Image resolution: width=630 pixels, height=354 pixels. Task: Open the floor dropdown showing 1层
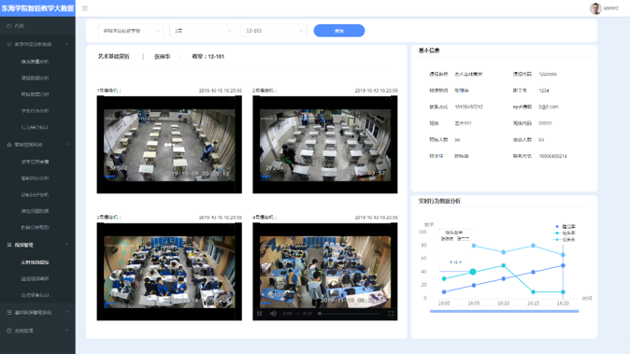coord(202,31)
